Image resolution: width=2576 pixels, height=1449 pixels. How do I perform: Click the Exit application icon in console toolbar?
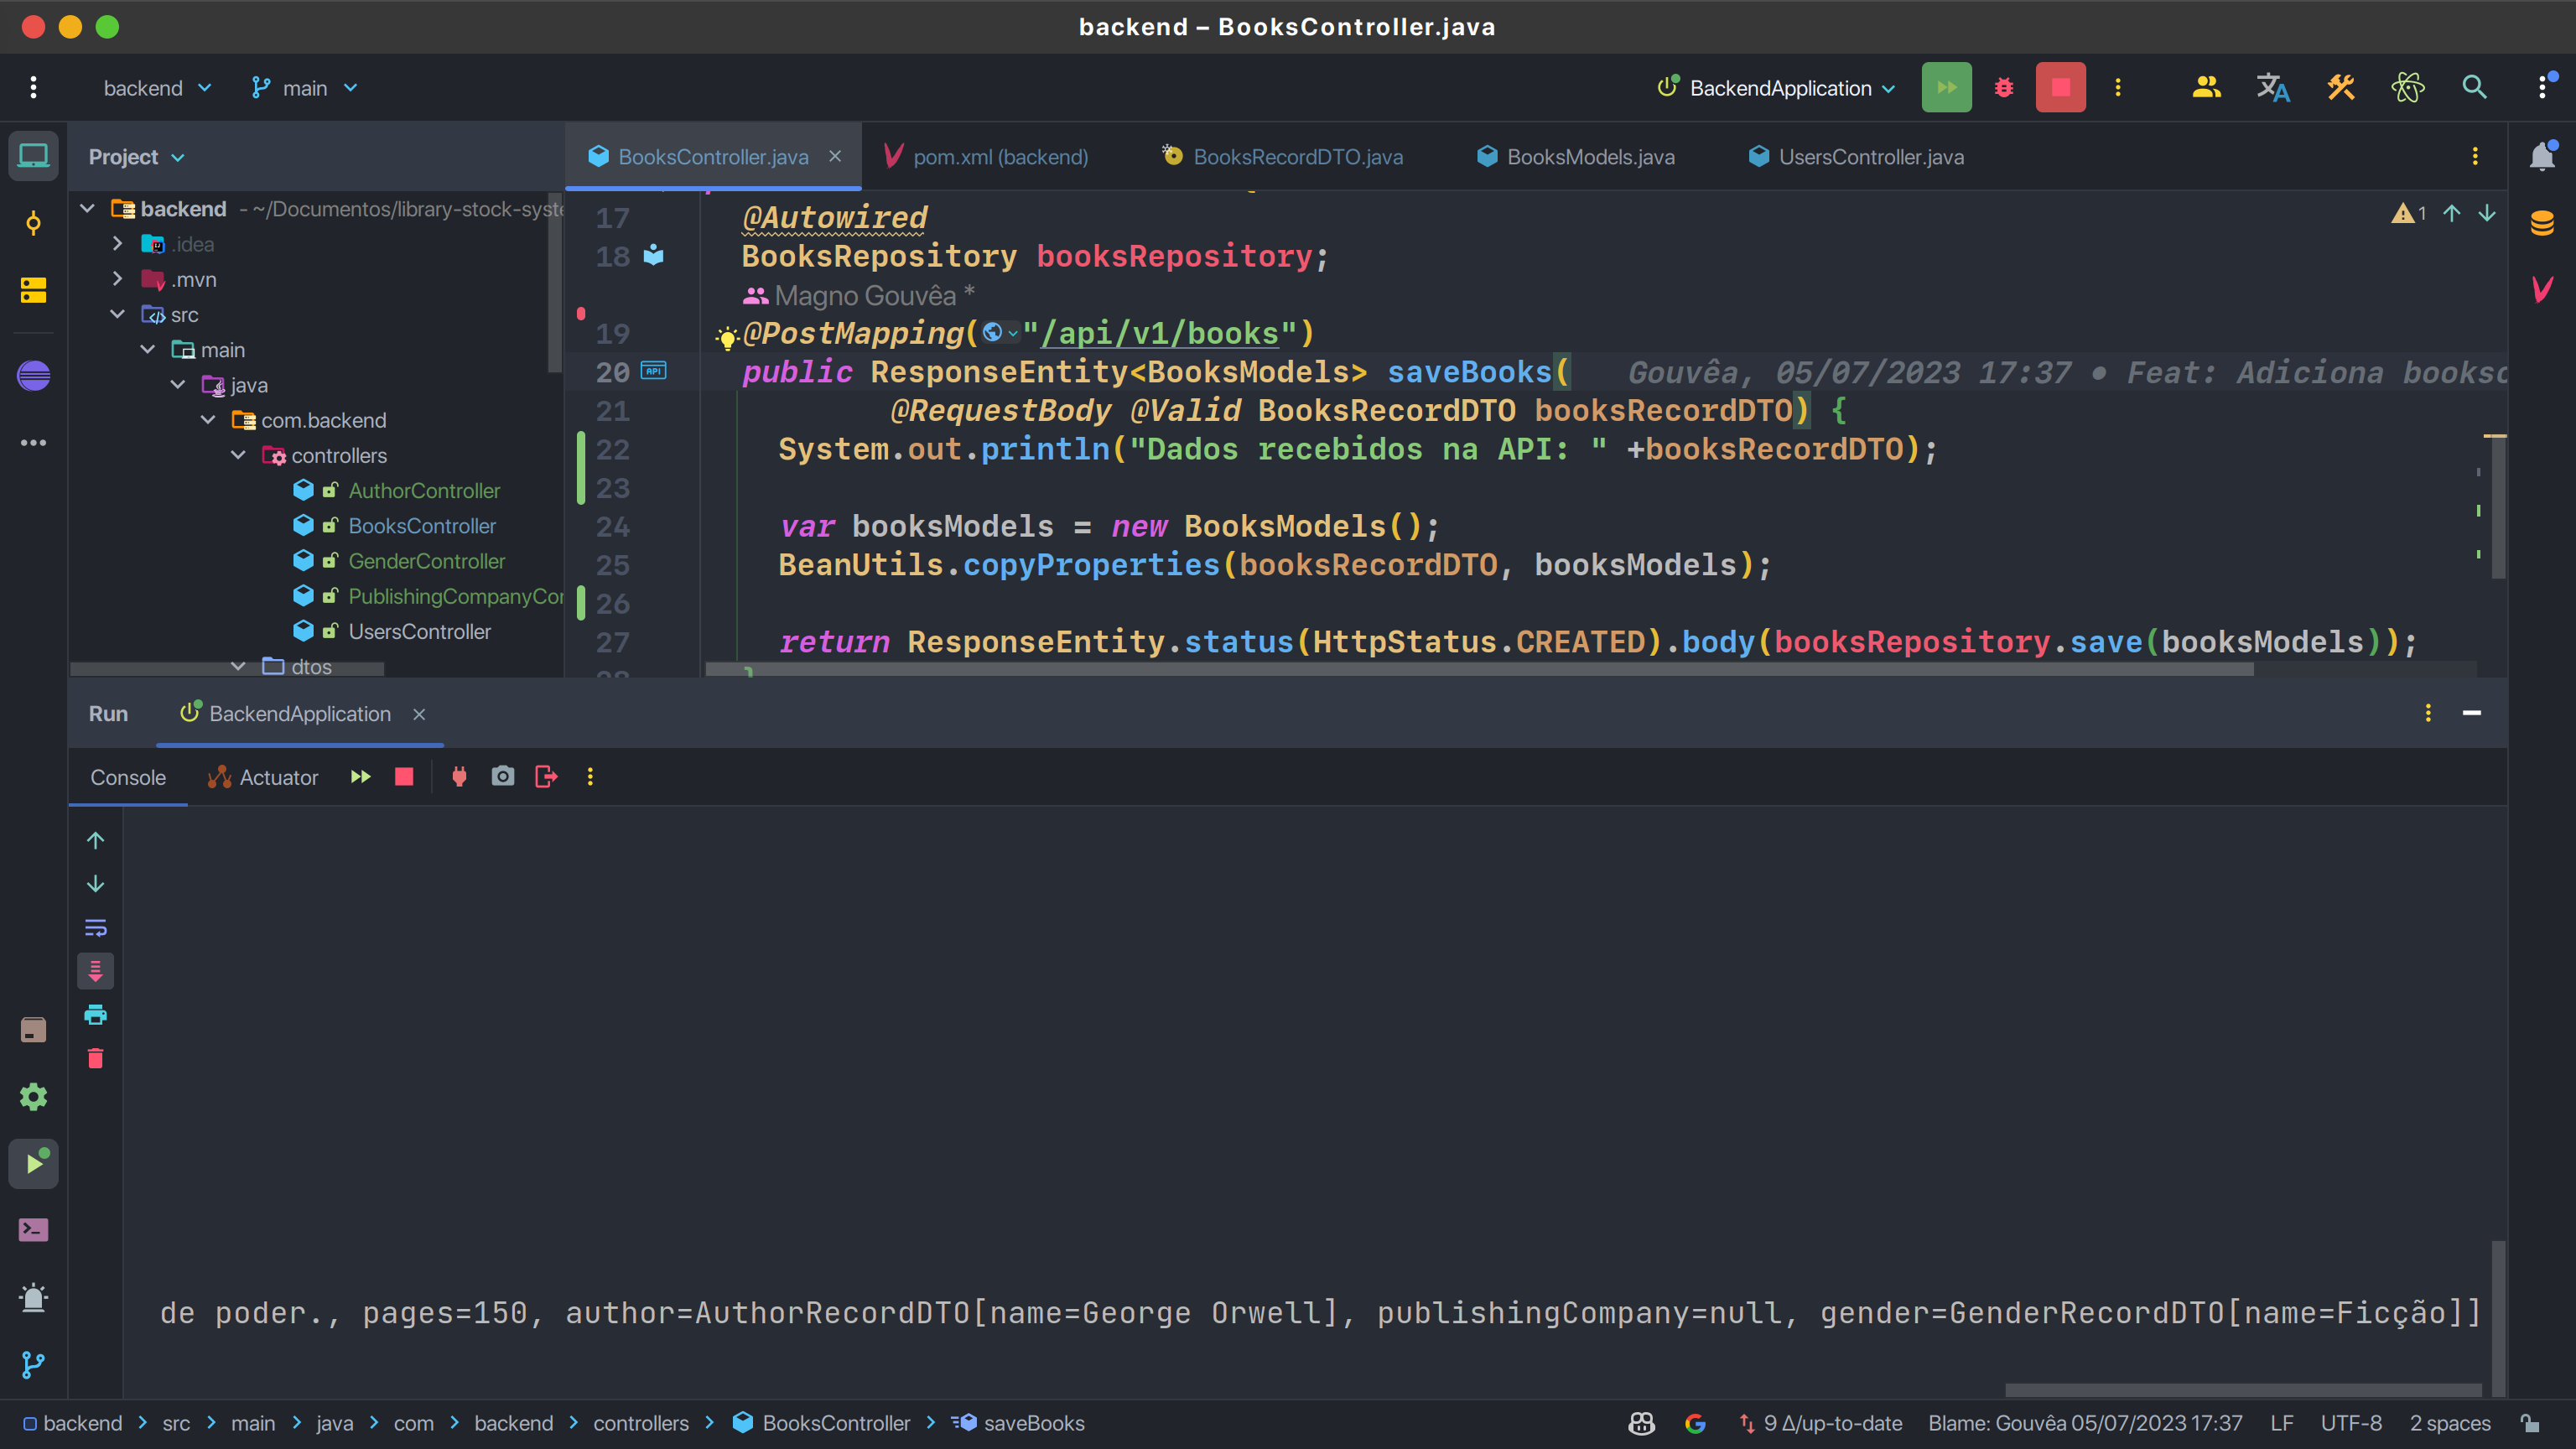[546, 777]
